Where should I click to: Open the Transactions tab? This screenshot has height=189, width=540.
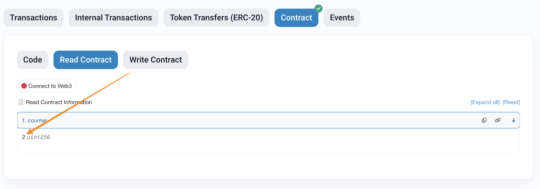[33, 18]
